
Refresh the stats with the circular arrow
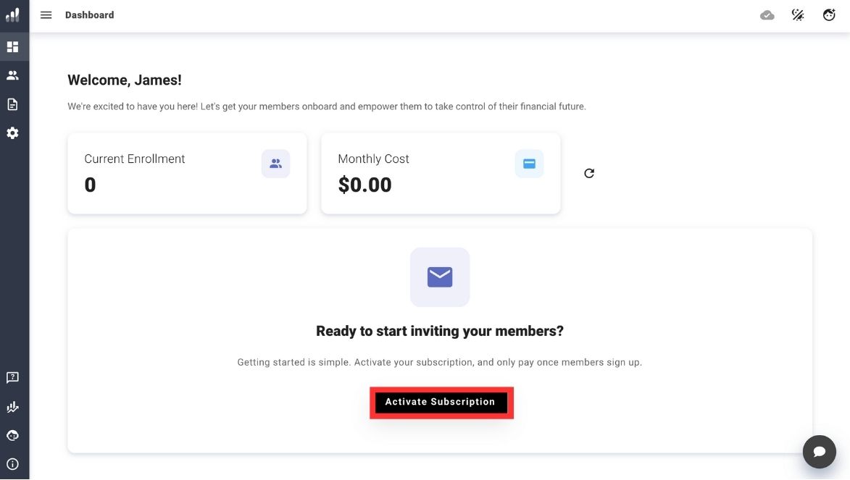click(588, 173)
